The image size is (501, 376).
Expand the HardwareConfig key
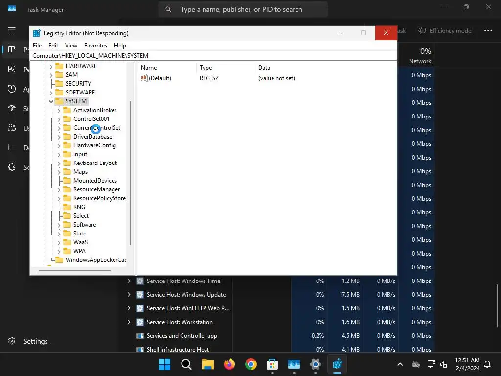coord(59,146)
